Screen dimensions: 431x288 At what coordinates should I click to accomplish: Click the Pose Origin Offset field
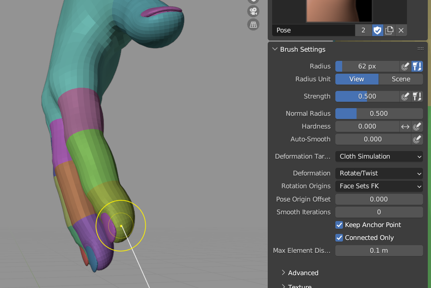point(379,199)
